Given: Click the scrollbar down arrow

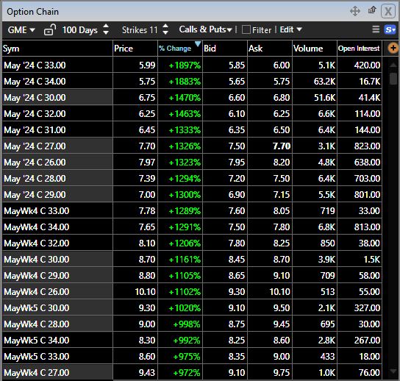Looking at the screenshot, I should pos(393,371).
